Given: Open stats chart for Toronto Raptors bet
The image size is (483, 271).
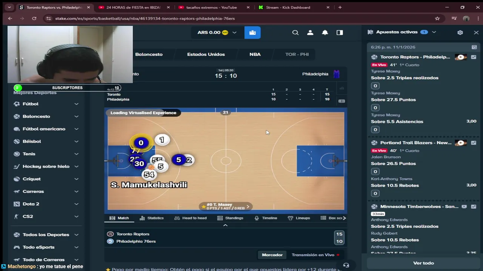Looking at the screenshot, I should click(x=474, y=57).
